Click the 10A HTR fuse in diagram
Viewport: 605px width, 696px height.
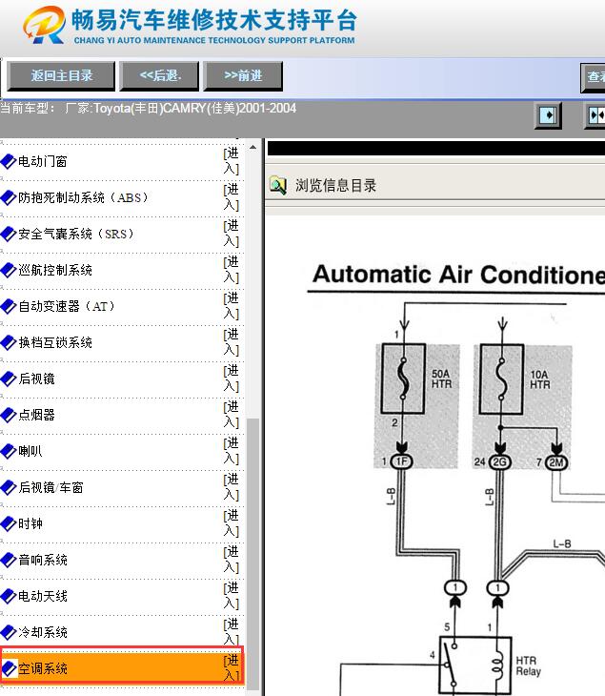pos(501,379)
